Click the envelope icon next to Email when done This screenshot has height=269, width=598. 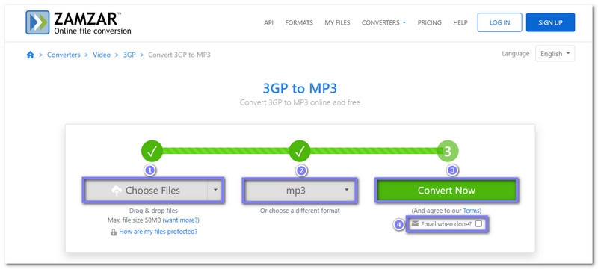tap(415, 223)
